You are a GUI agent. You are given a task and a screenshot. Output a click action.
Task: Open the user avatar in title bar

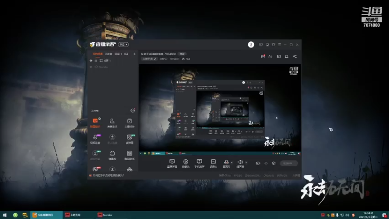click(251, 44)
